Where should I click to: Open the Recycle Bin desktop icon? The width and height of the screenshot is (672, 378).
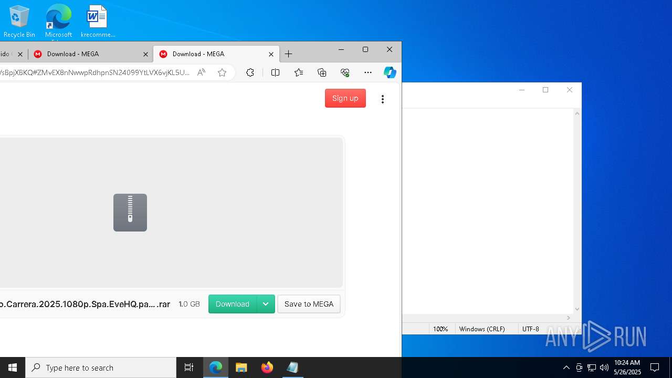(19, 22)
